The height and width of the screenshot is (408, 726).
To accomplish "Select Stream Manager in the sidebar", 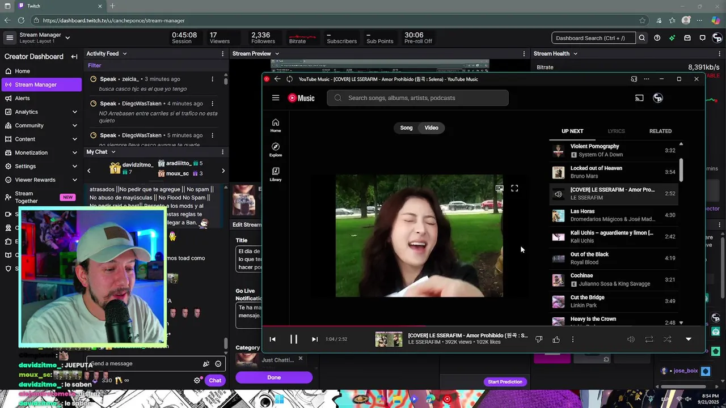I will pos(41,84).
